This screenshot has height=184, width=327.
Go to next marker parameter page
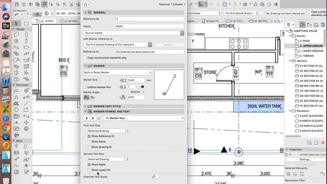click(93, 118)
